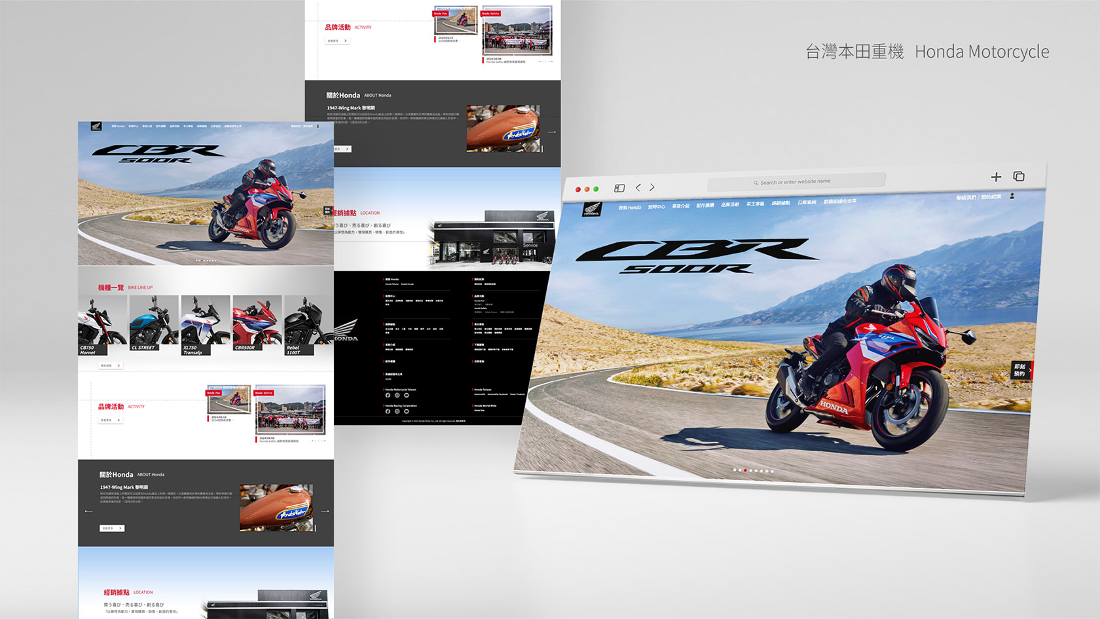Screen dimensions: 1100x619
Task: Click the 'Honda World Wide' footer heading
Action: pyautogui.click(x=485, y=405)
